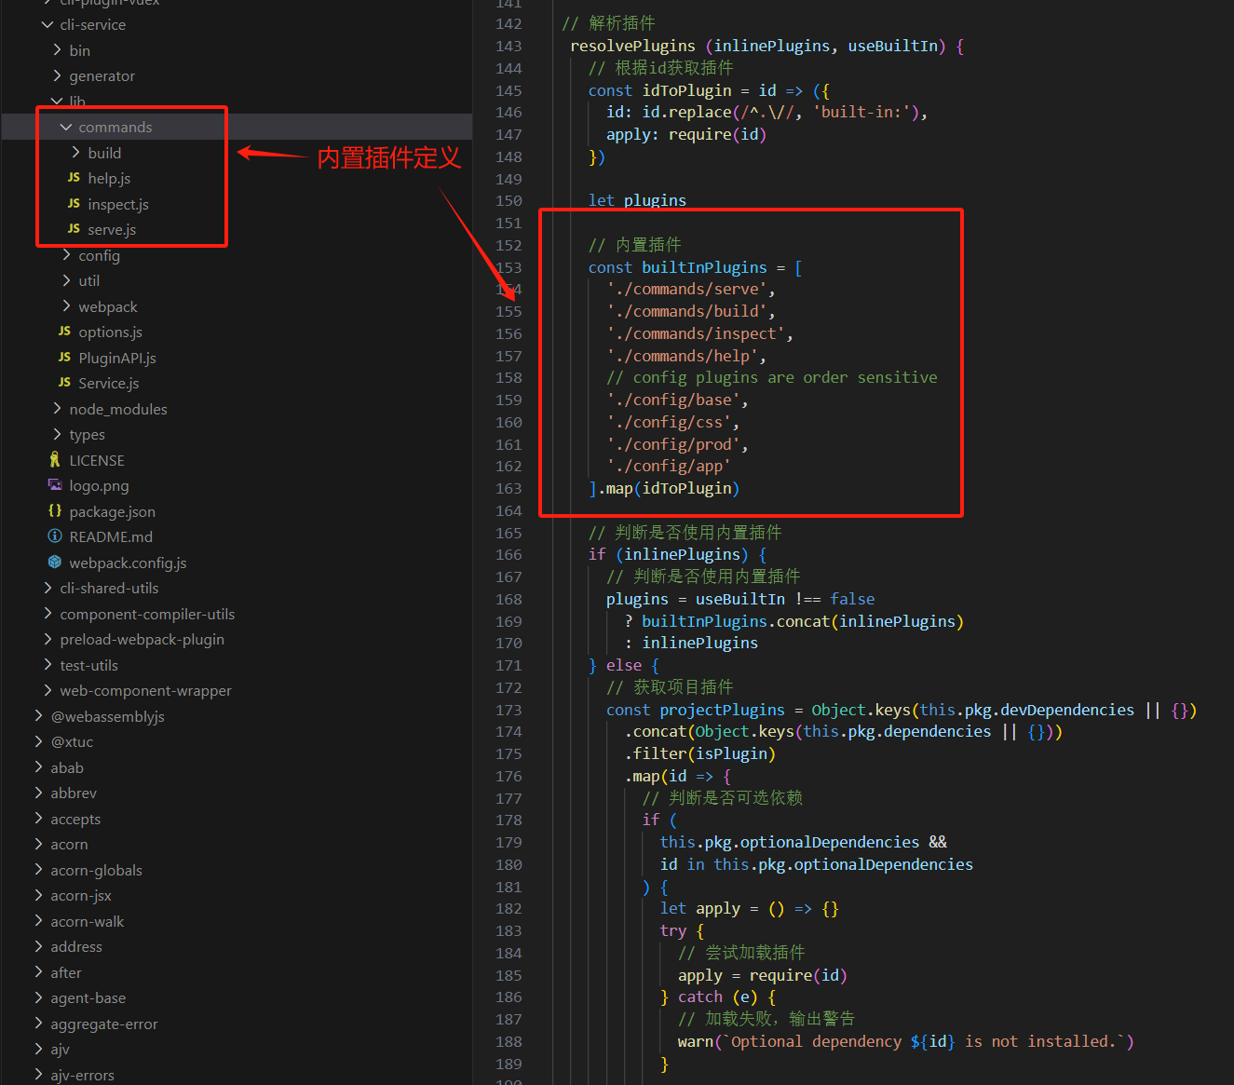Click the README.md info icon

coord(55,536)
